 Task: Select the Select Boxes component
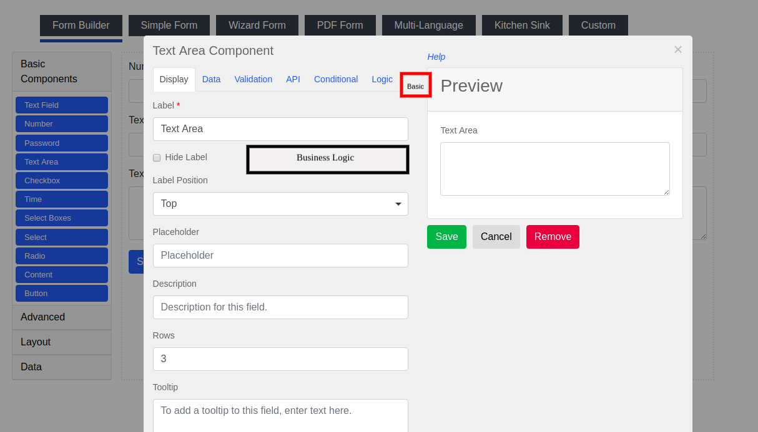61,218
